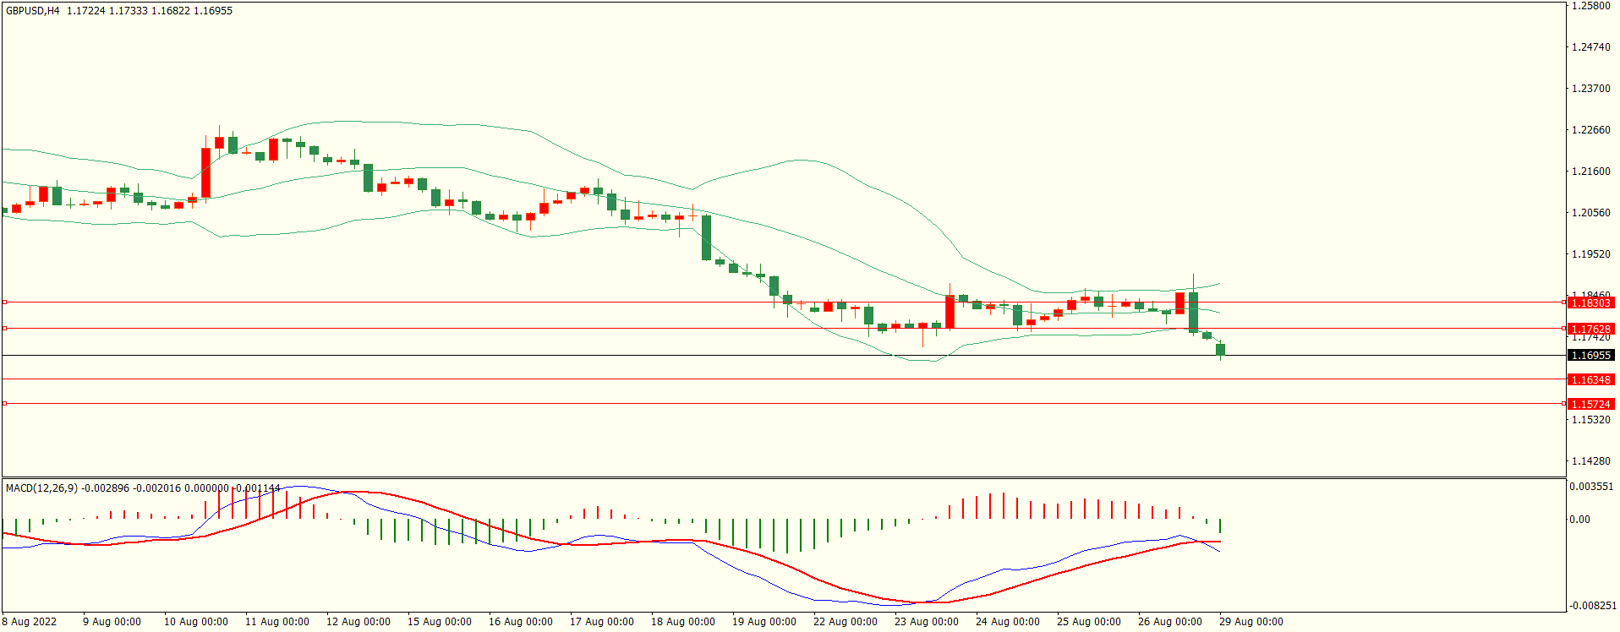Screen dimensions: 1620x632
Task: Click the 0.00 level on MACD scale
Action: pyautogui.click(x=1579, y=520)
